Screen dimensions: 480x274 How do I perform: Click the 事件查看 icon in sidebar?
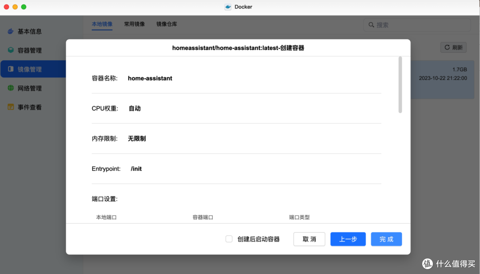[11, 107]
